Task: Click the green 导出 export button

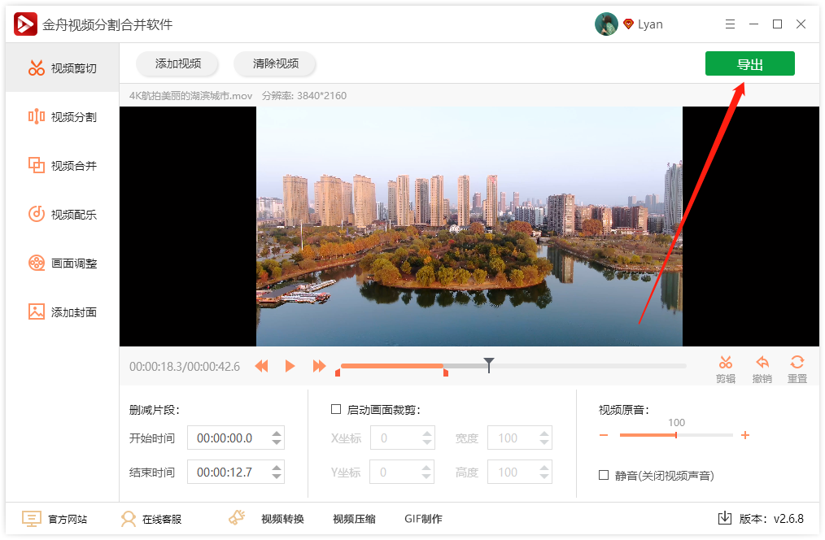Action: (749, 63)
